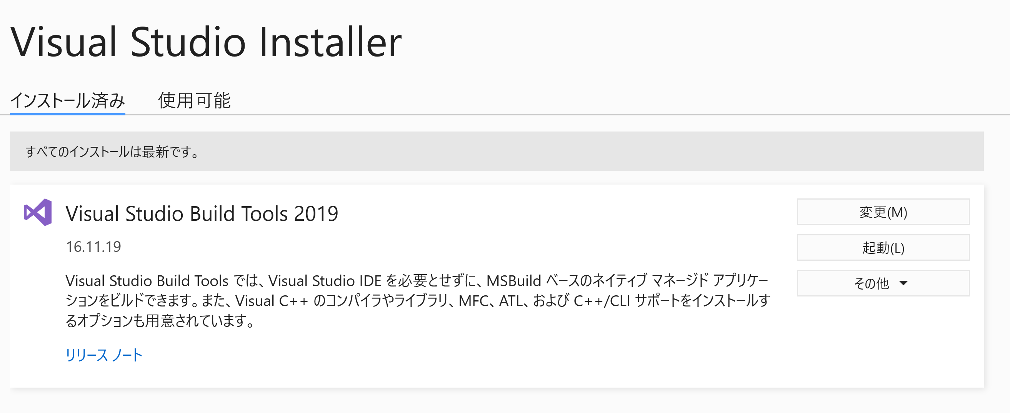Click the description line mentioning MSBuild
1010x413 pixels.
click(x=417, y=281)
